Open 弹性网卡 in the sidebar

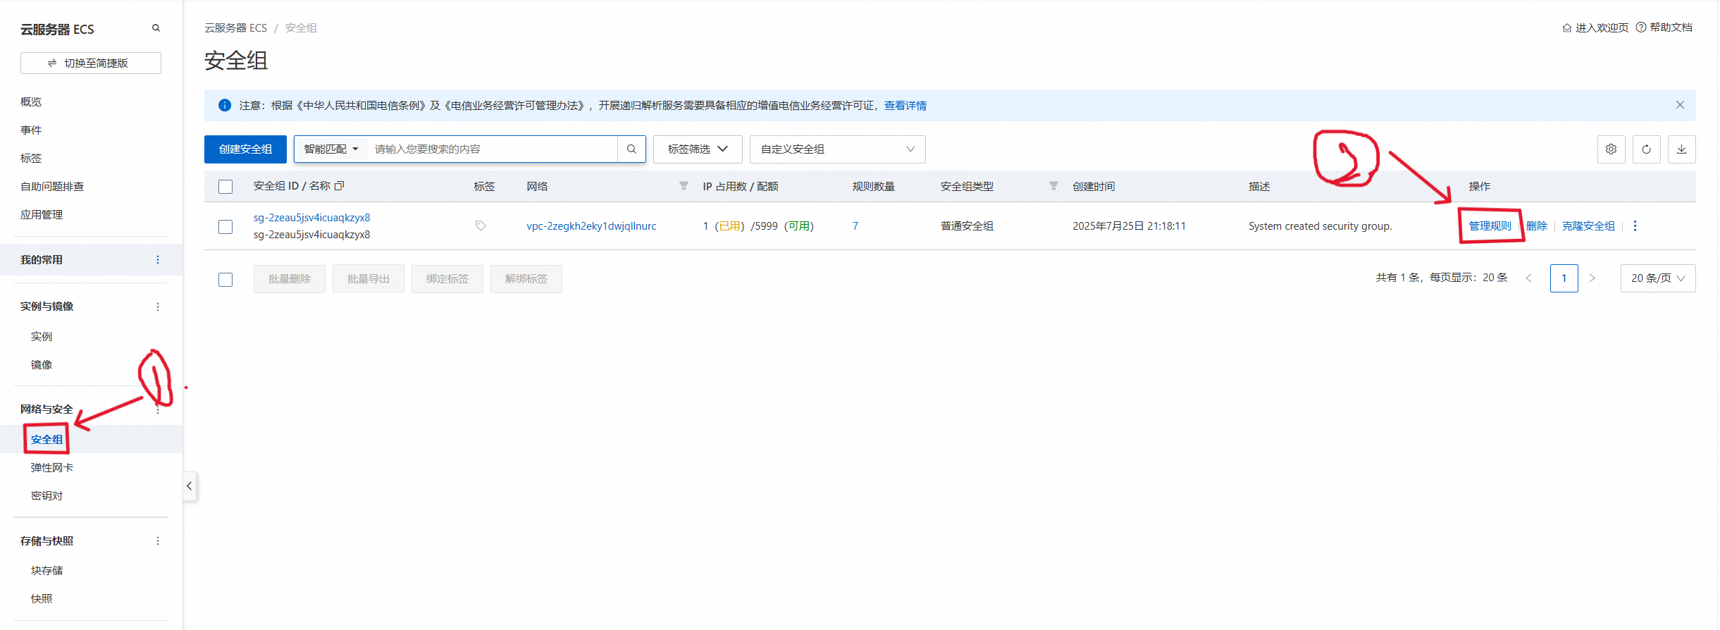coord(52,468)
